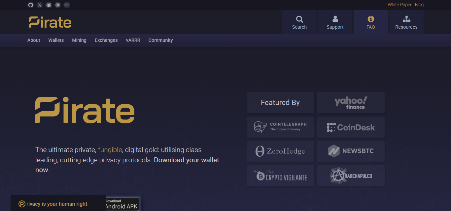Click the CoinDesk featured logo

click(351, 127)
